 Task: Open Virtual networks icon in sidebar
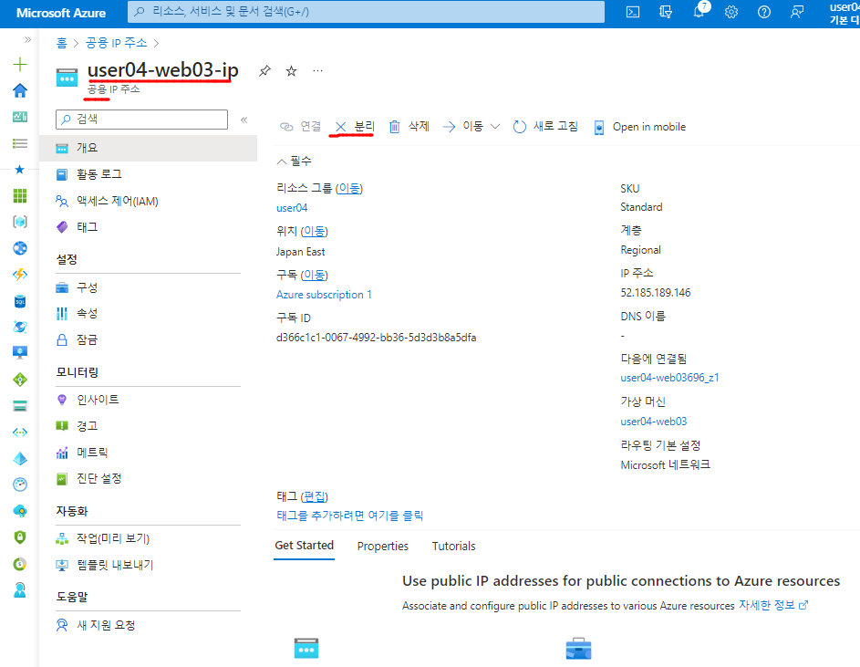click(x=20, y=432)
